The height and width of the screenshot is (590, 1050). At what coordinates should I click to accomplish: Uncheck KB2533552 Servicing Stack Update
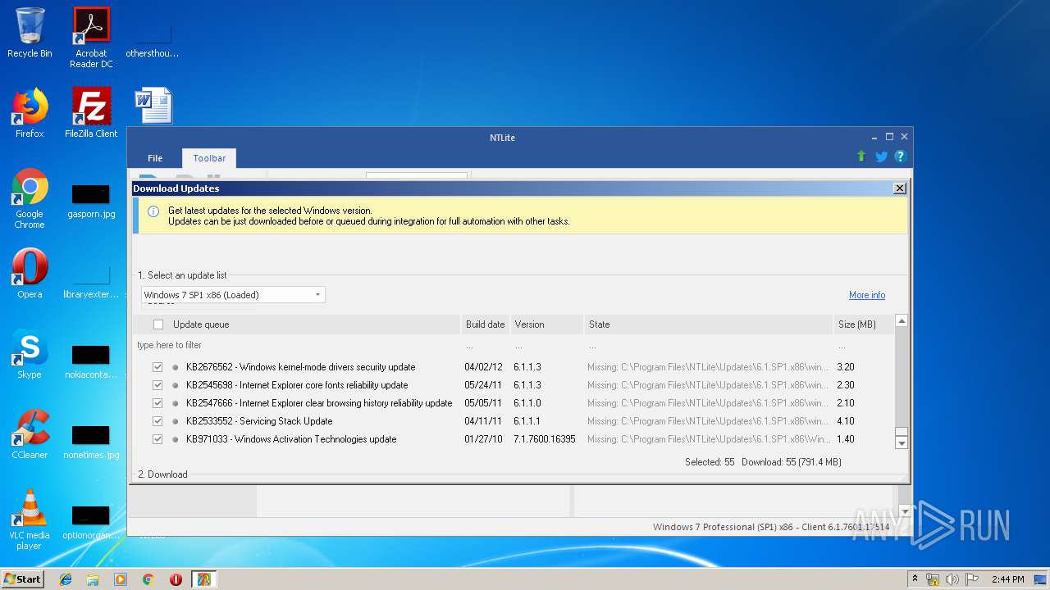(157, 421)
